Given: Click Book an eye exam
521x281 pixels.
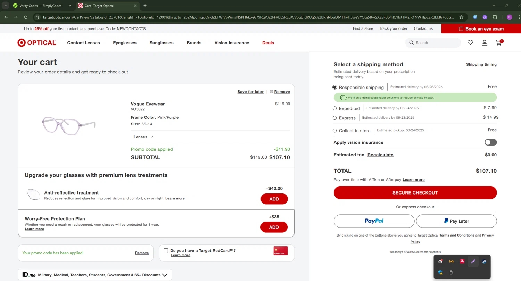Looking at the screenshot, I should point(481,29).
